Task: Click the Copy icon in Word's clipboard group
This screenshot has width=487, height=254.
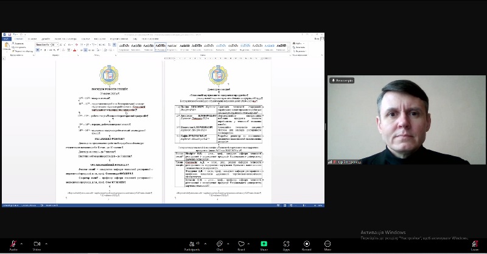Action: click(13, 47)
